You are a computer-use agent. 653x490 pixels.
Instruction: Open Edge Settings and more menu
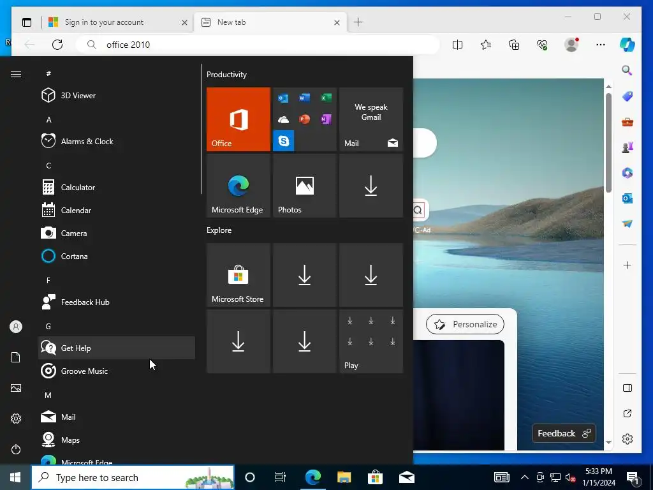pos(600,45)
